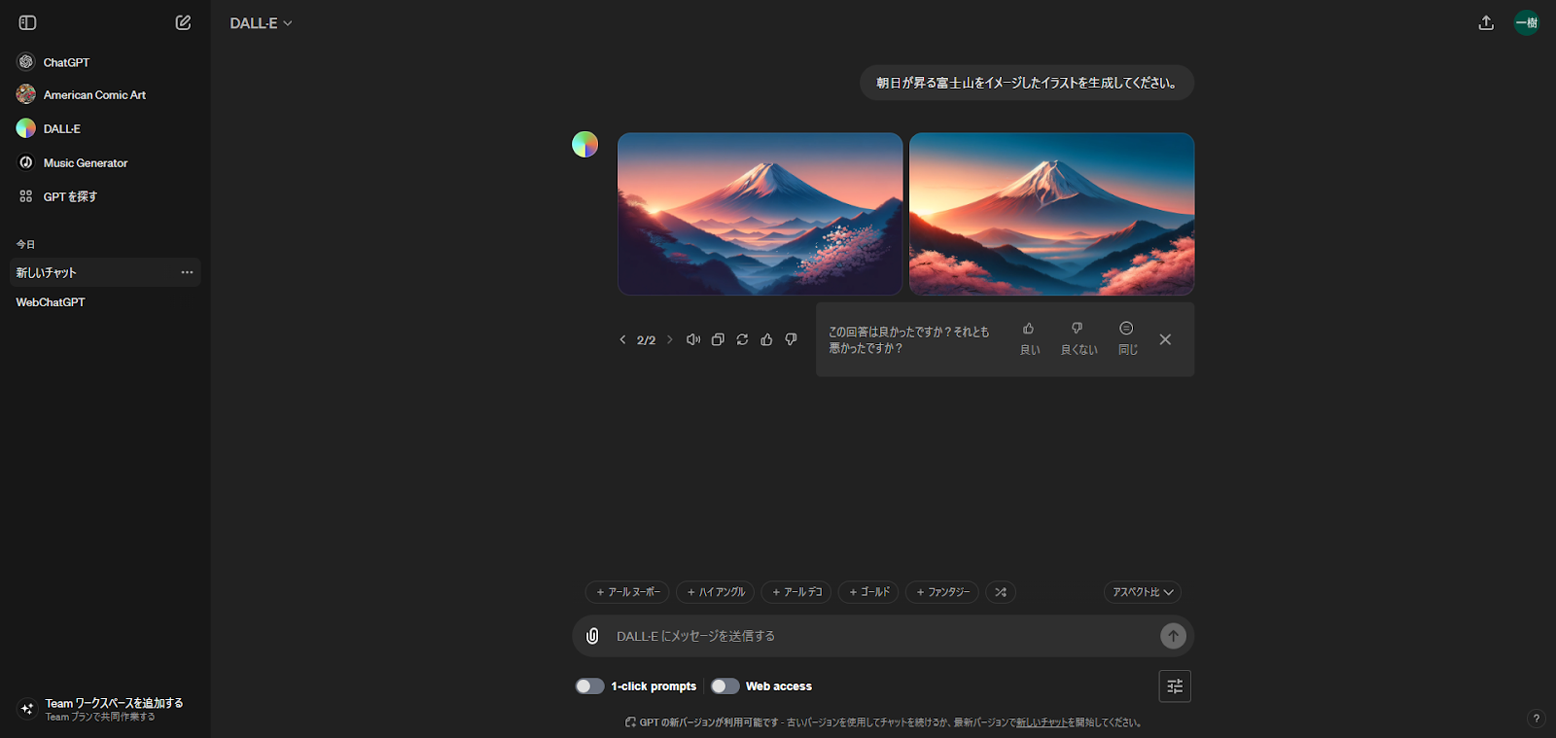Start a new chat with the compose icon

(x=183, y=22)
